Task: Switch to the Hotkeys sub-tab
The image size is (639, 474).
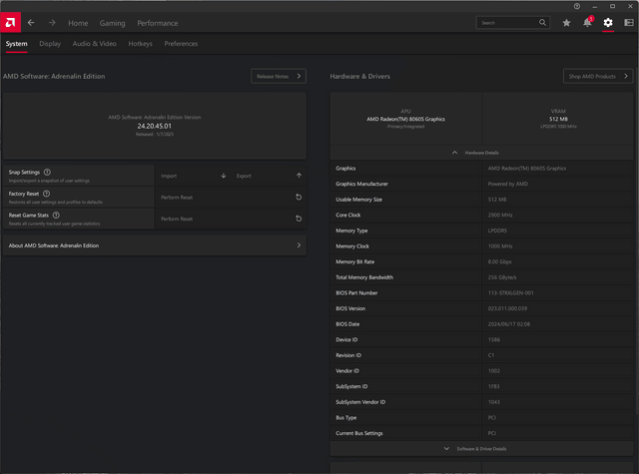Action: pyautogui.click(x=140, y=44)
